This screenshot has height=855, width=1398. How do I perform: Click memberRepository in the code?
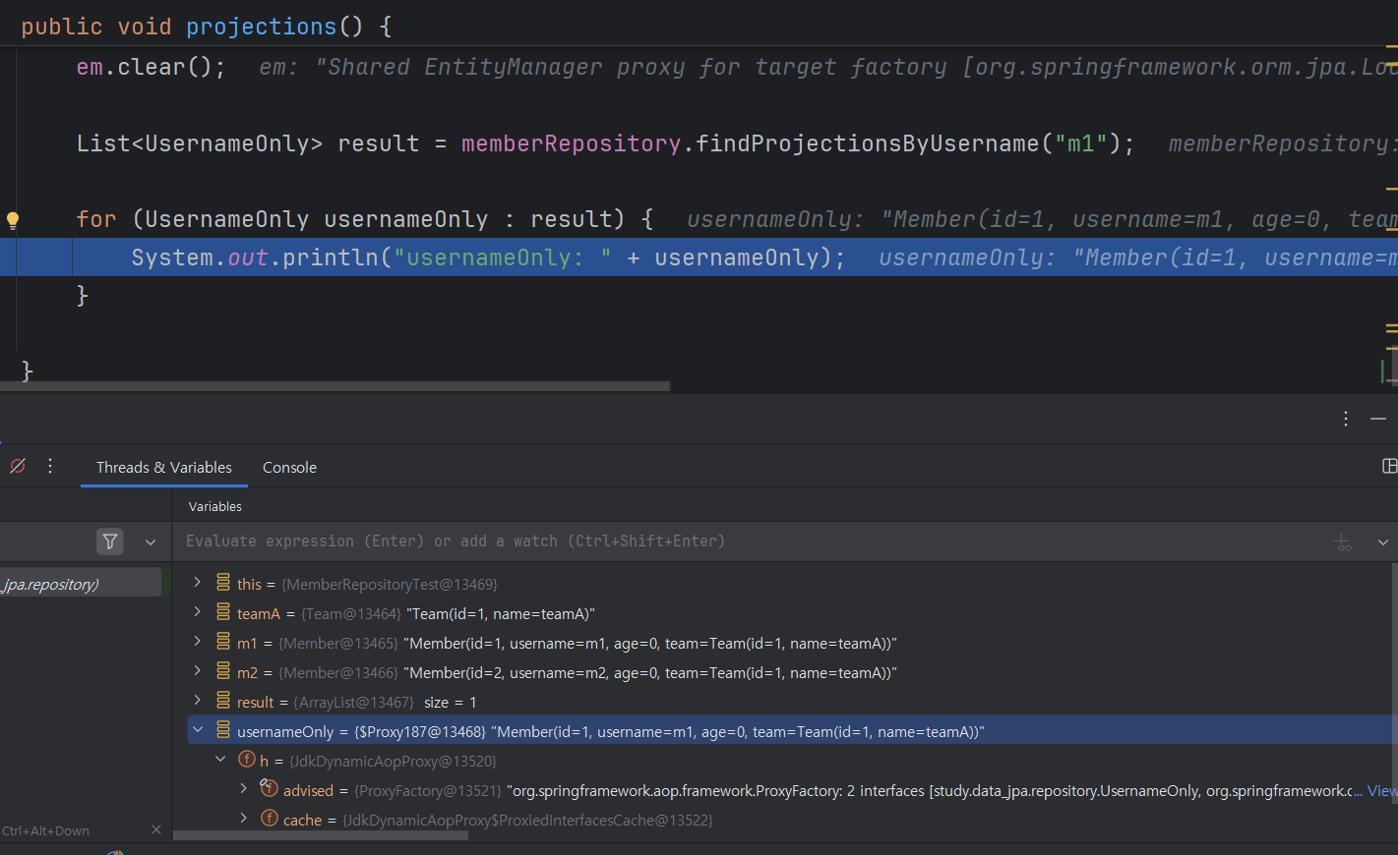[x=571, y=143]
